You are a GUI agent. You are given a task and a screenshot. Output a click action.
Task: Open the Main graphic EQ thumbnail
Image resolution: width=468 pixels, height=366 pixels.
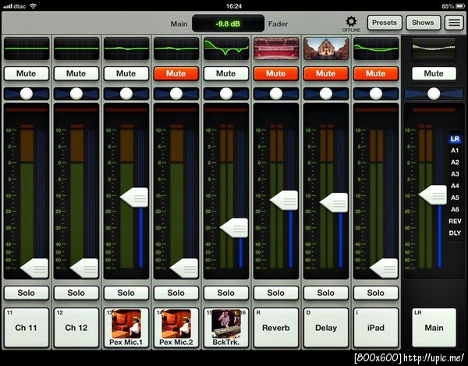coord(434,48)
